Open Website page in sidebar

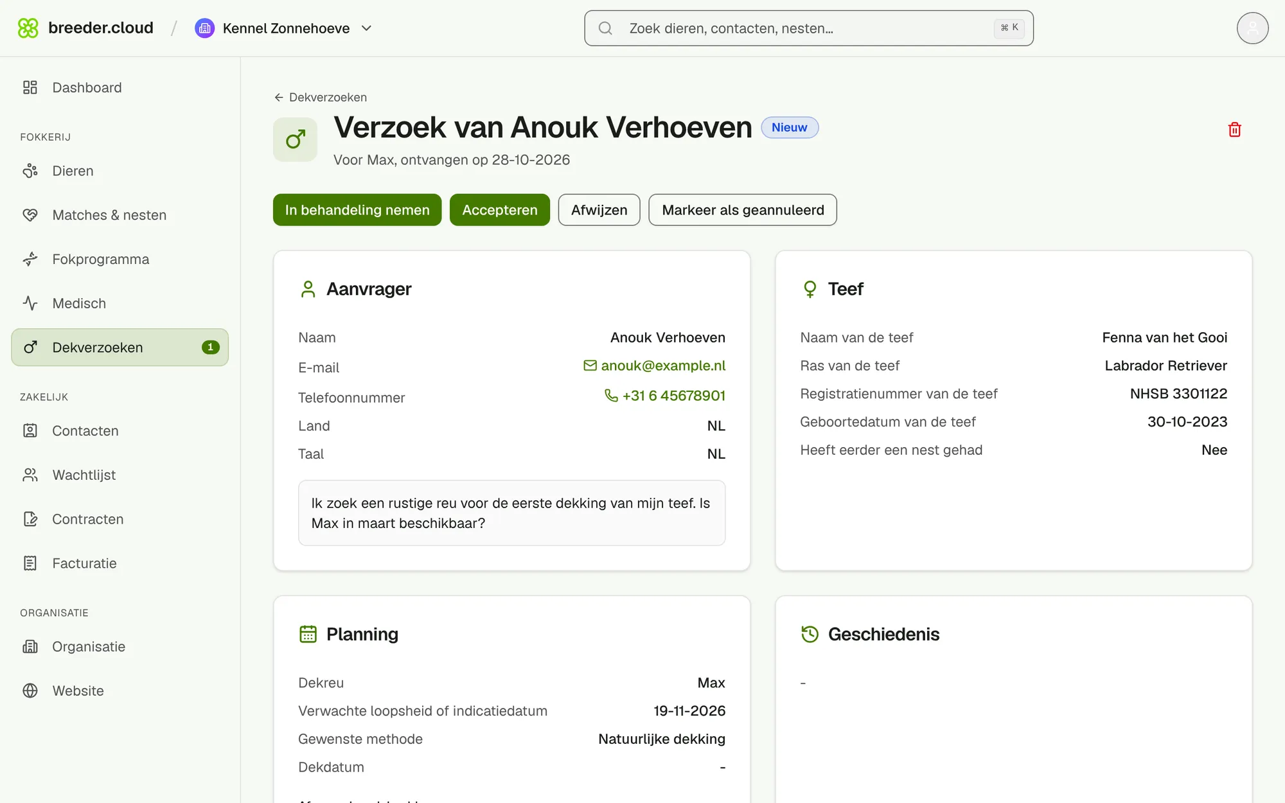tap(120, 691)
